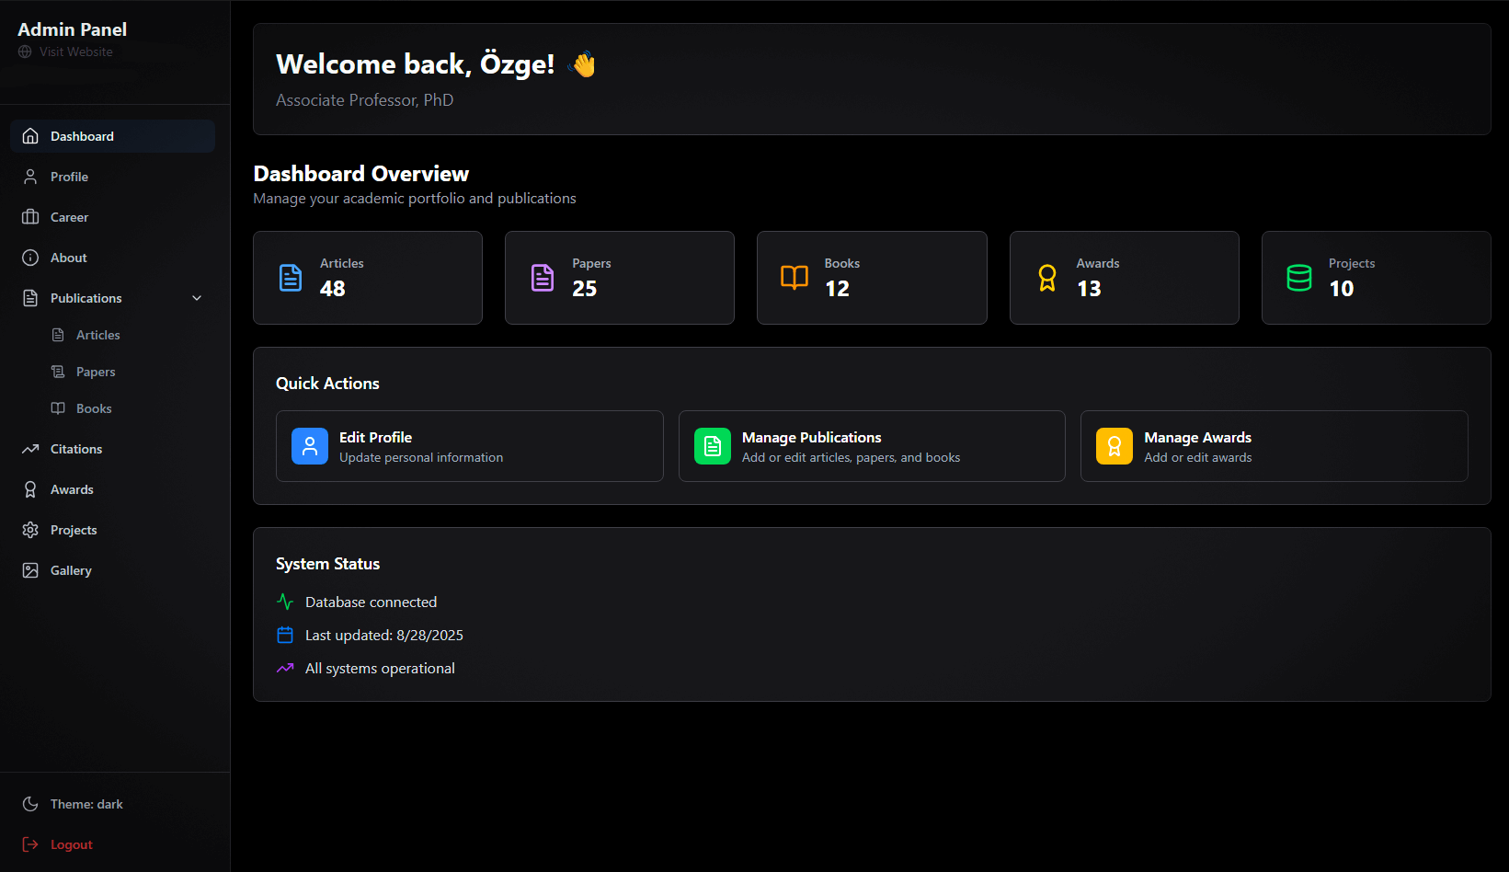This screenshot has width=1509, height=872.
Task: Click the 'System Status' heading
Action: coord(327,564)
